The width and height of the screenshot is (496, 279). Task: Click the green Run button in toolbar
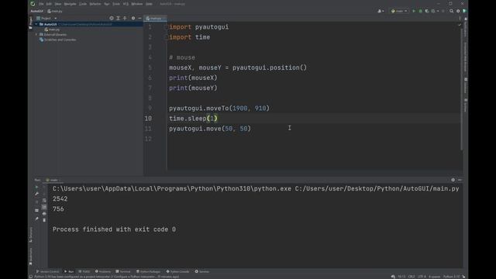click(414, 11)
